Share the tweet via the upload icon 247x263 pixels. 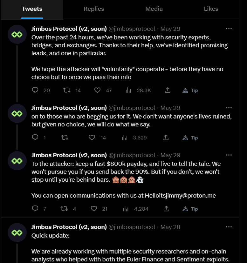tap(168, 90)
